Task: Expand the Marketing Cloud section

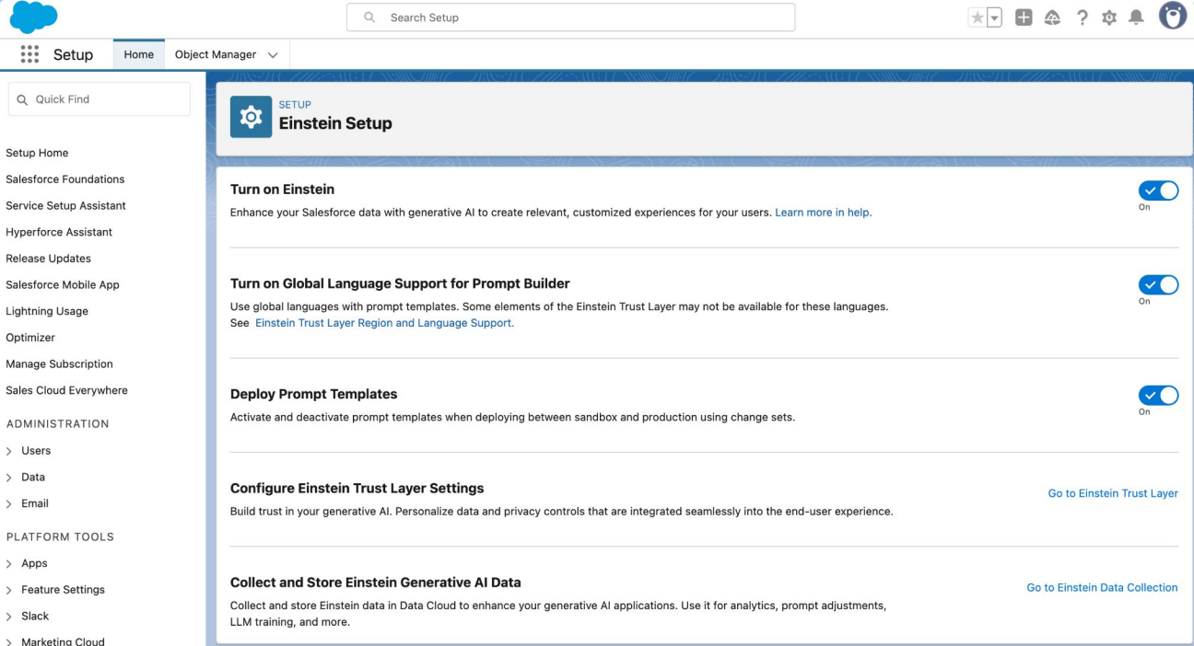Action: pyautogui.click(x=9, y=642)
